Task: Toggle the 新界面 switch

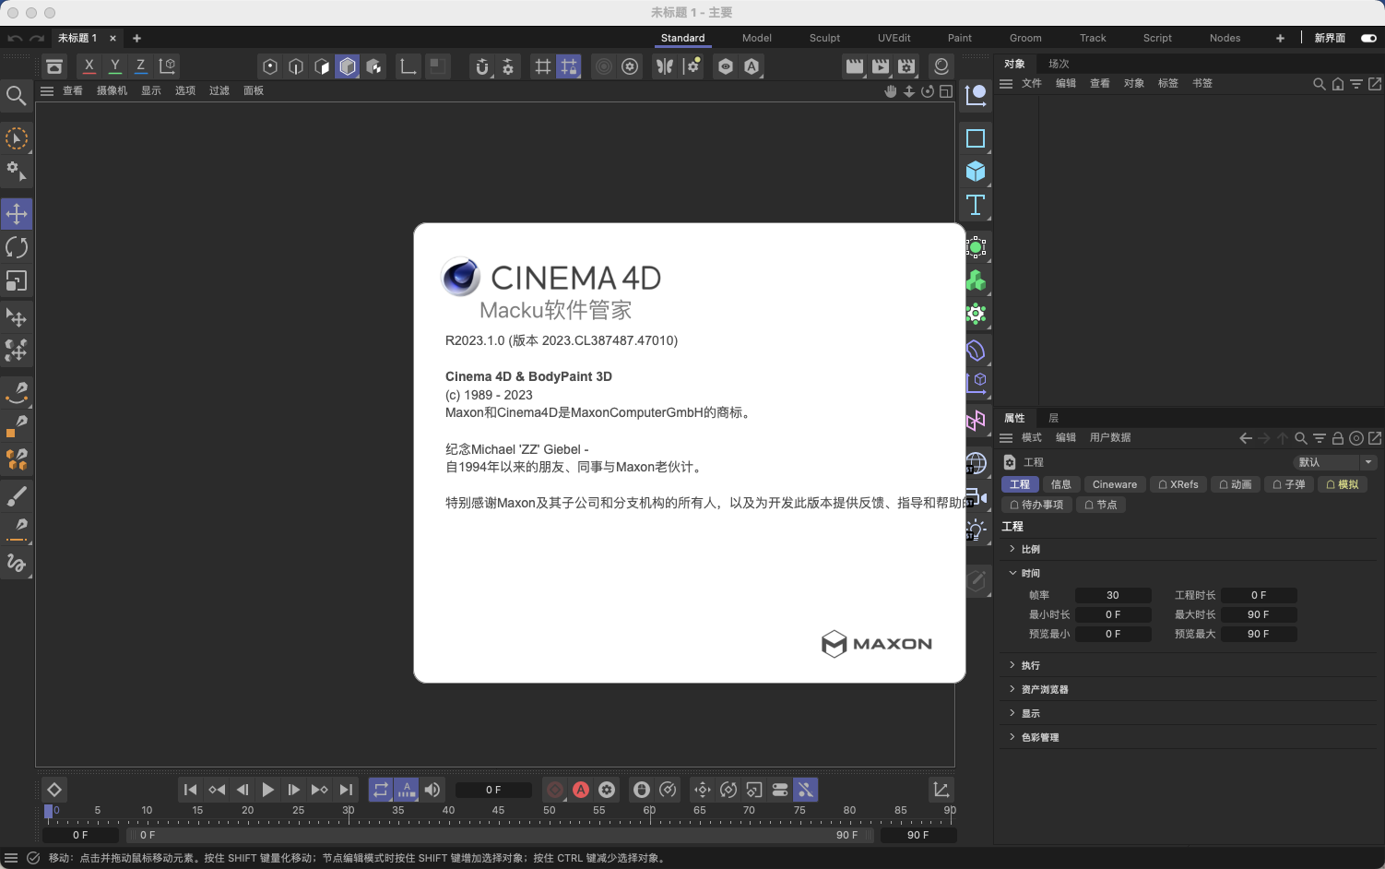Action: tap(1368, 38)
